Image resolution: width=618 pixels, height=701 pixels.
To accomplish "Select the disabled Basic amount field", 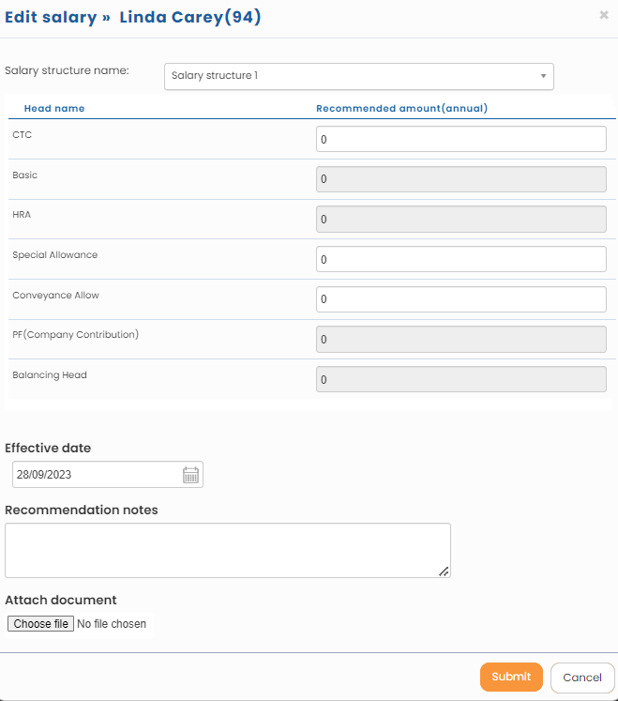I will 460,179.
